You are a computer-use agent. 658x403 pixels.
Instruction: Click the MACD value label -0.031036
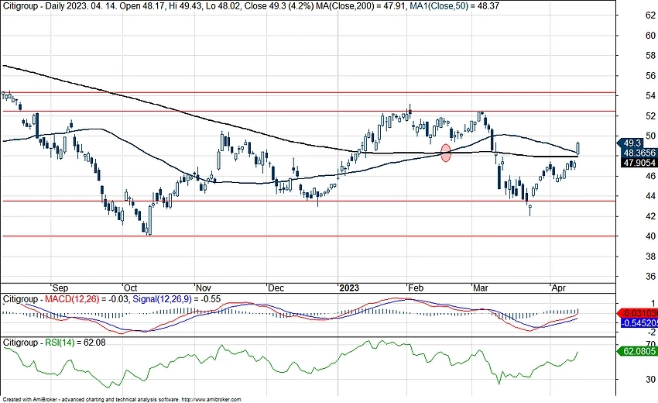(639, 313)
